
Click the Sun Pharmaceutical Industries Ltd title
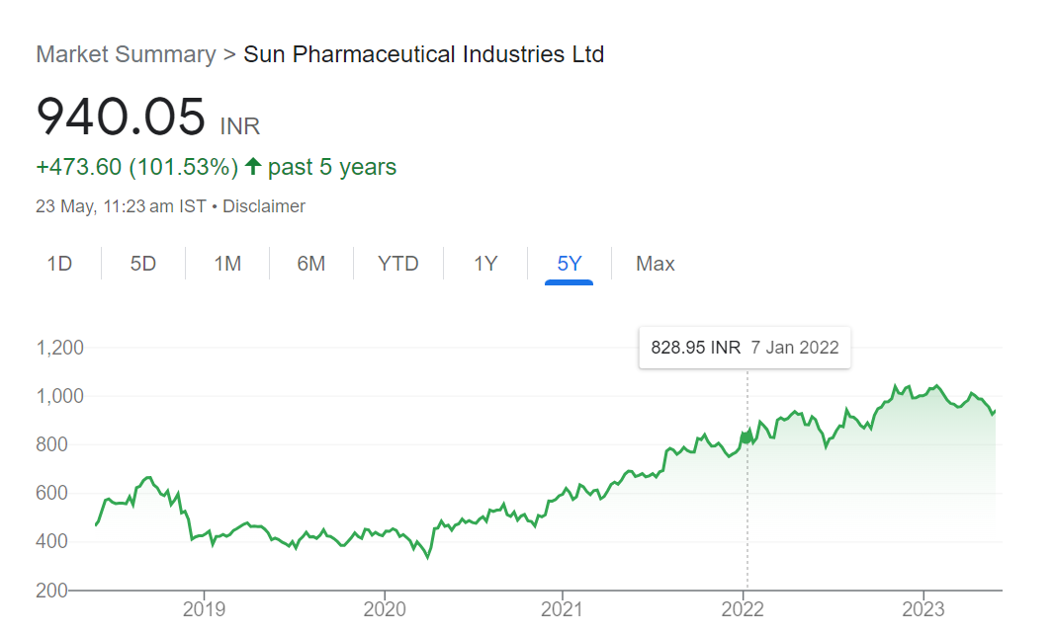tap(423, 54)
